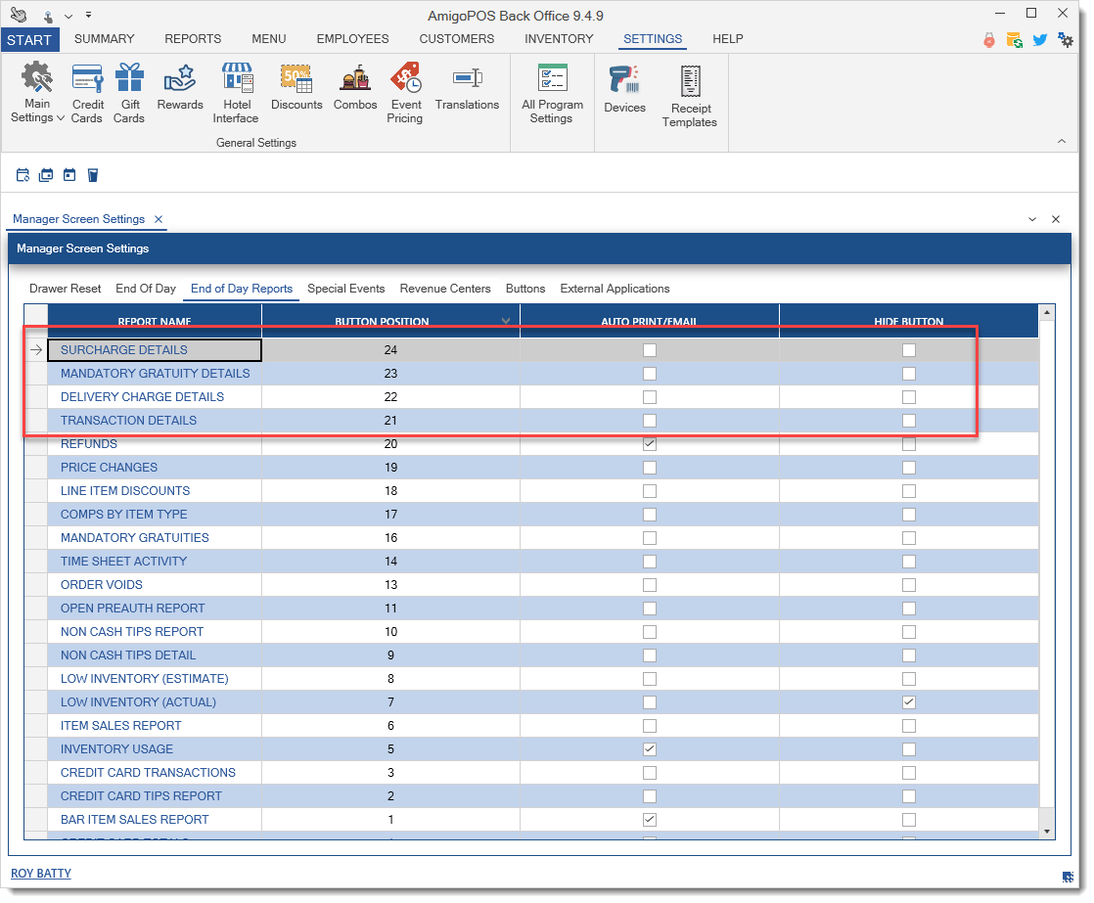The image size is (1094, 903).
Task: Enable Auto Print/Email for SURCHARGE DETAILS
Action: [650, 350]
